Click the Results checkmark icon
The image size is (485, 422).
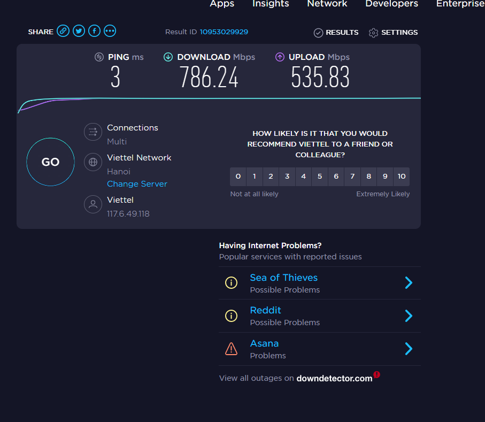coord(318,33)
